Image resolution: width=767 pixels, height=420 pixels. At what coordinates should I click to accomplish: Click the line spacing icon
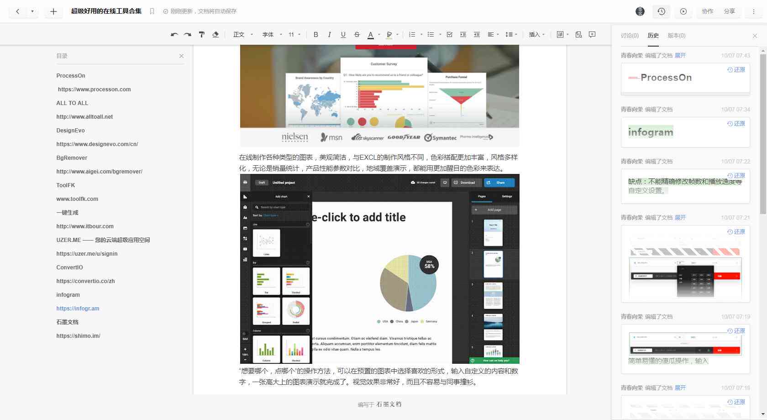pos(509,35)
